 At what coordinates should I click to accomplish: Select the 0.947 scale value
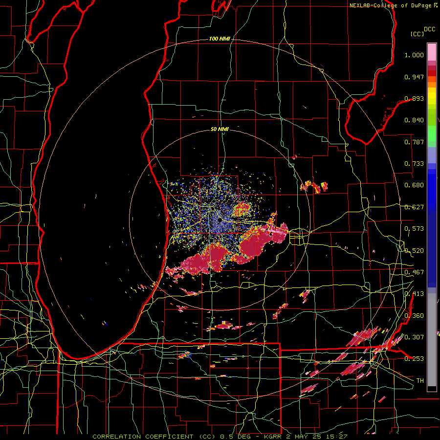(x=414, y=77)
